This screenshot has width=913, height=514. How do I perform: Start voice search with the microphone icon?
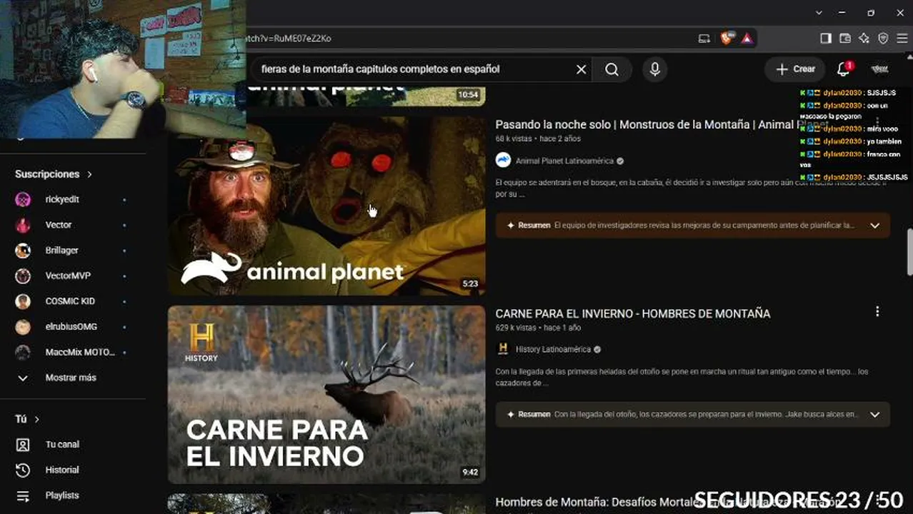[x=654, y=69]
